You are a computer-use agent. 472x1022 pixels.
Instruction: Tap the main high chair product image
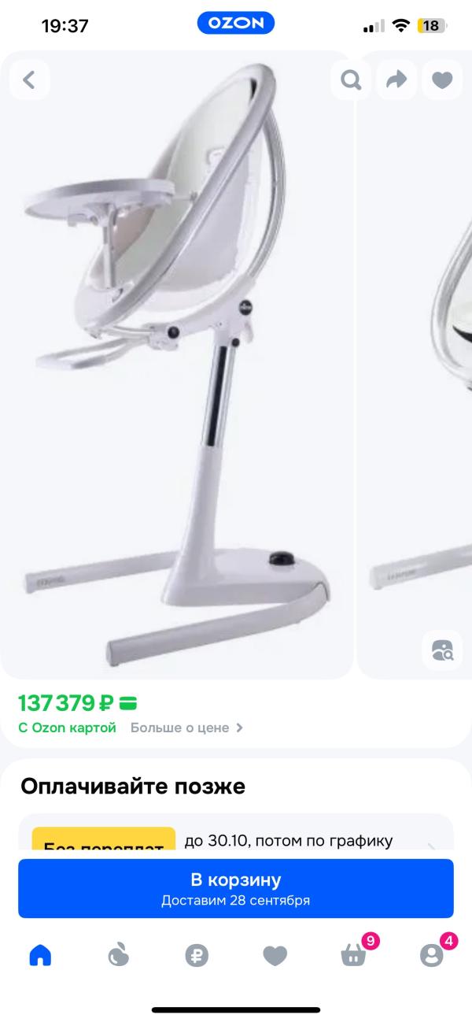pyautogui.click(x=176, y=365)
